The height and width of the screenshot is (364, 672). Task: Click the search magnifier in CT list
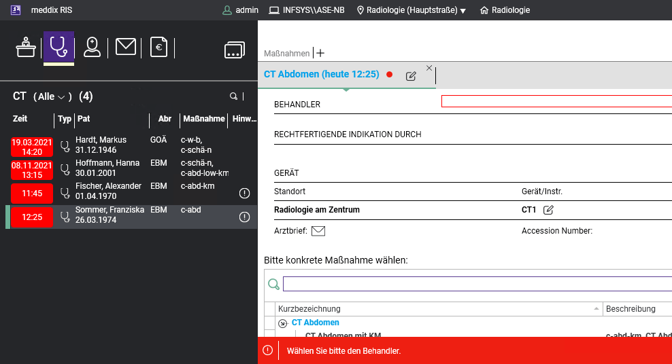[233, 96]
